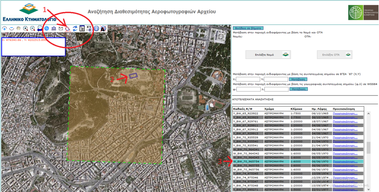
Task: Open the XY coordinates tool
Action: [x=89, y=28]
